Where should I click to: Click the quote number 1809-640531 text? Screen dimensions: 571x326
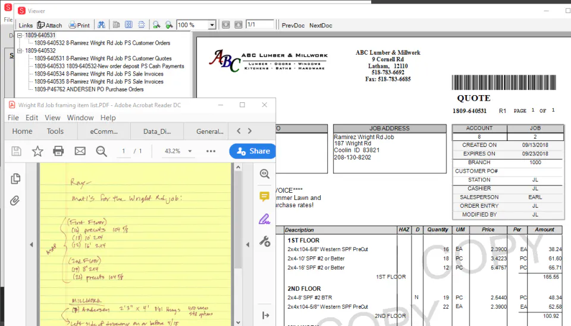[x=469, y=111]
